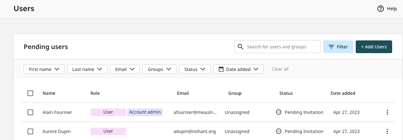Image resolution: width=403 pixels, height=140 pixels.
Task: Click the Account admin role tag
Action: (145, 112)
